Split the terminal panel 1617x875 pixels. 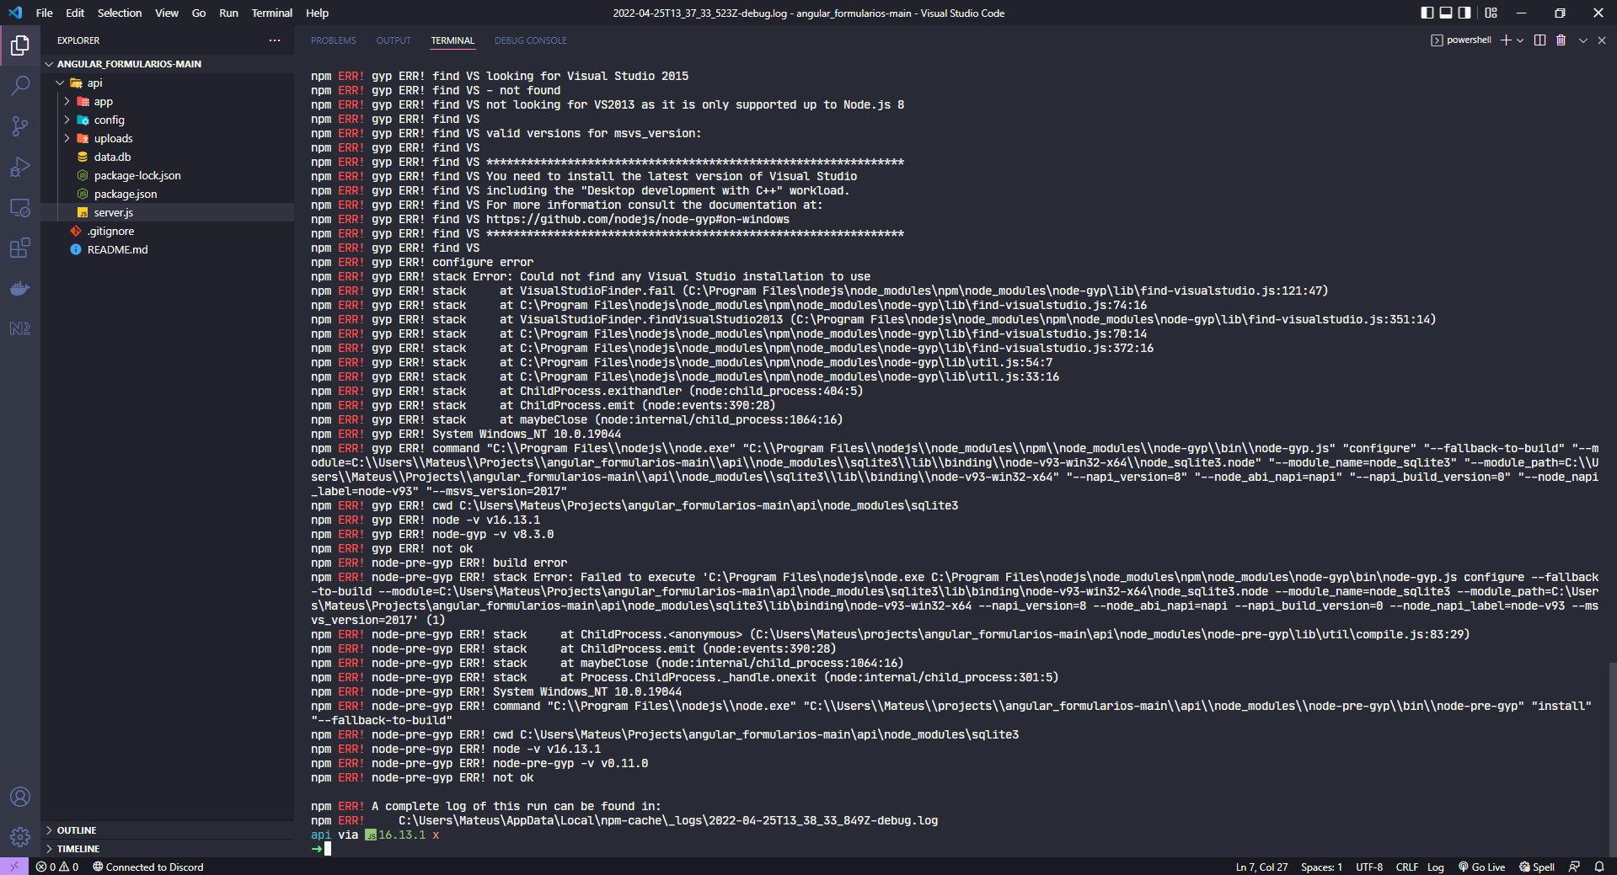pyautogui.click(x=1539, y=40)
